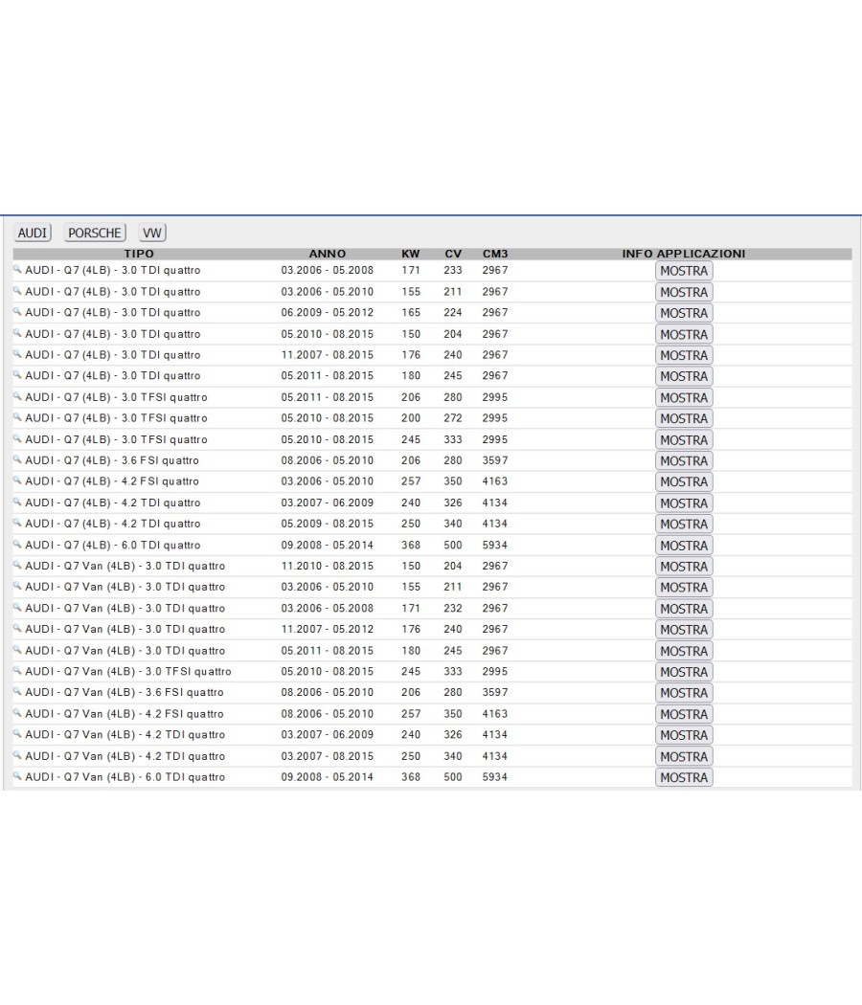Click magnifier icon for Q7 (4LB) 3.0 TDI 180 KW row

[x=17, y=375]
